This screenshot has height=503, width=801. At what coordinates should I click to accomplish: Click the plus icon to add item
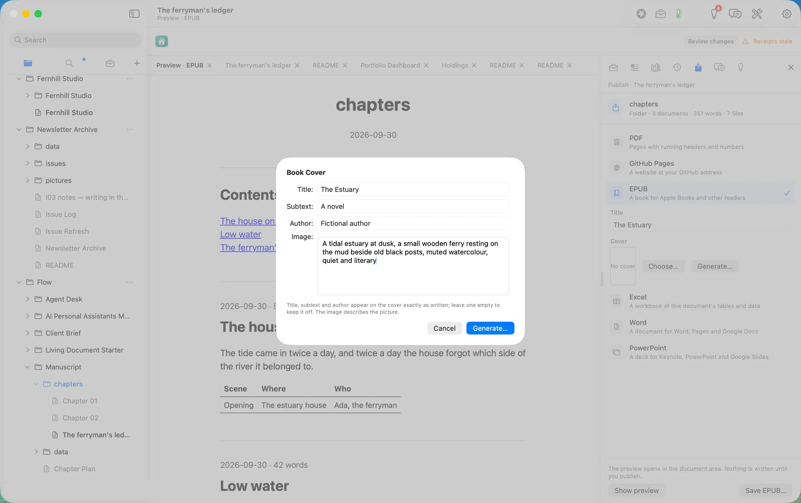click(137, 63)
